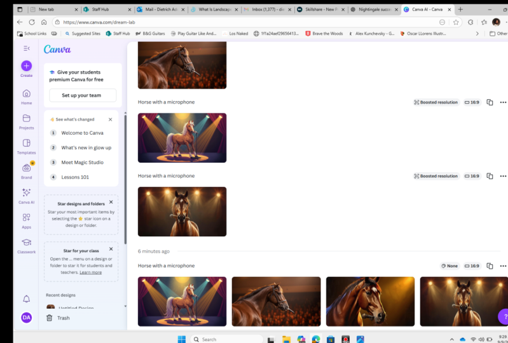Open Meet Magic Studio step
This screenshot has width=508, height=343.
[82, 163]
